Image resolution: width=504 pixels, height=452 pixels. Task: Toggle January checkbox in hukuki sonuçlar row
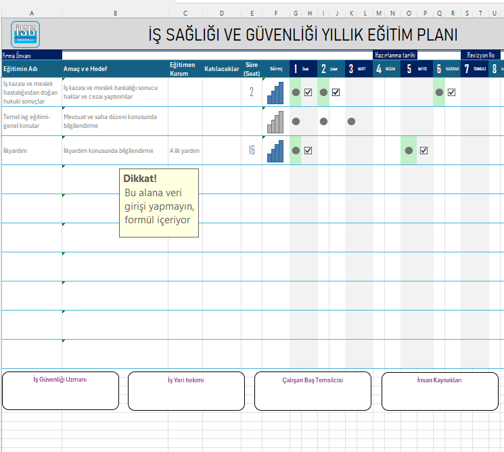tap(308, 93)
